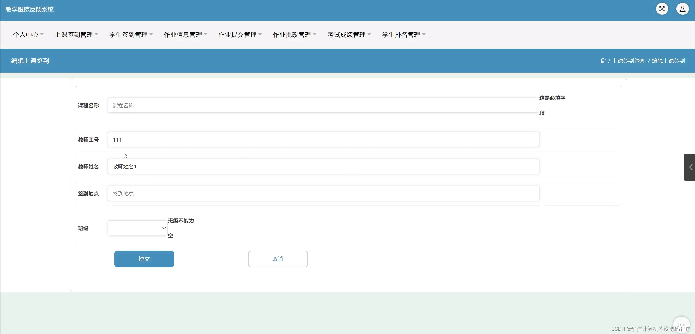Open the 班级 dropdown selector
The image size is (695, 334).
(x=138, y=228)
